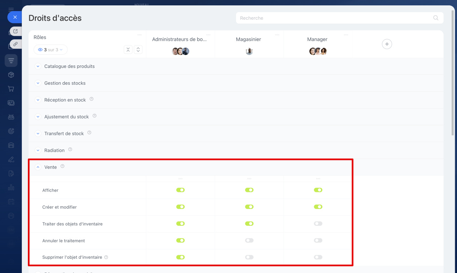Click help icon next to Radiation

pyautogui.click(x=70, y=149)
